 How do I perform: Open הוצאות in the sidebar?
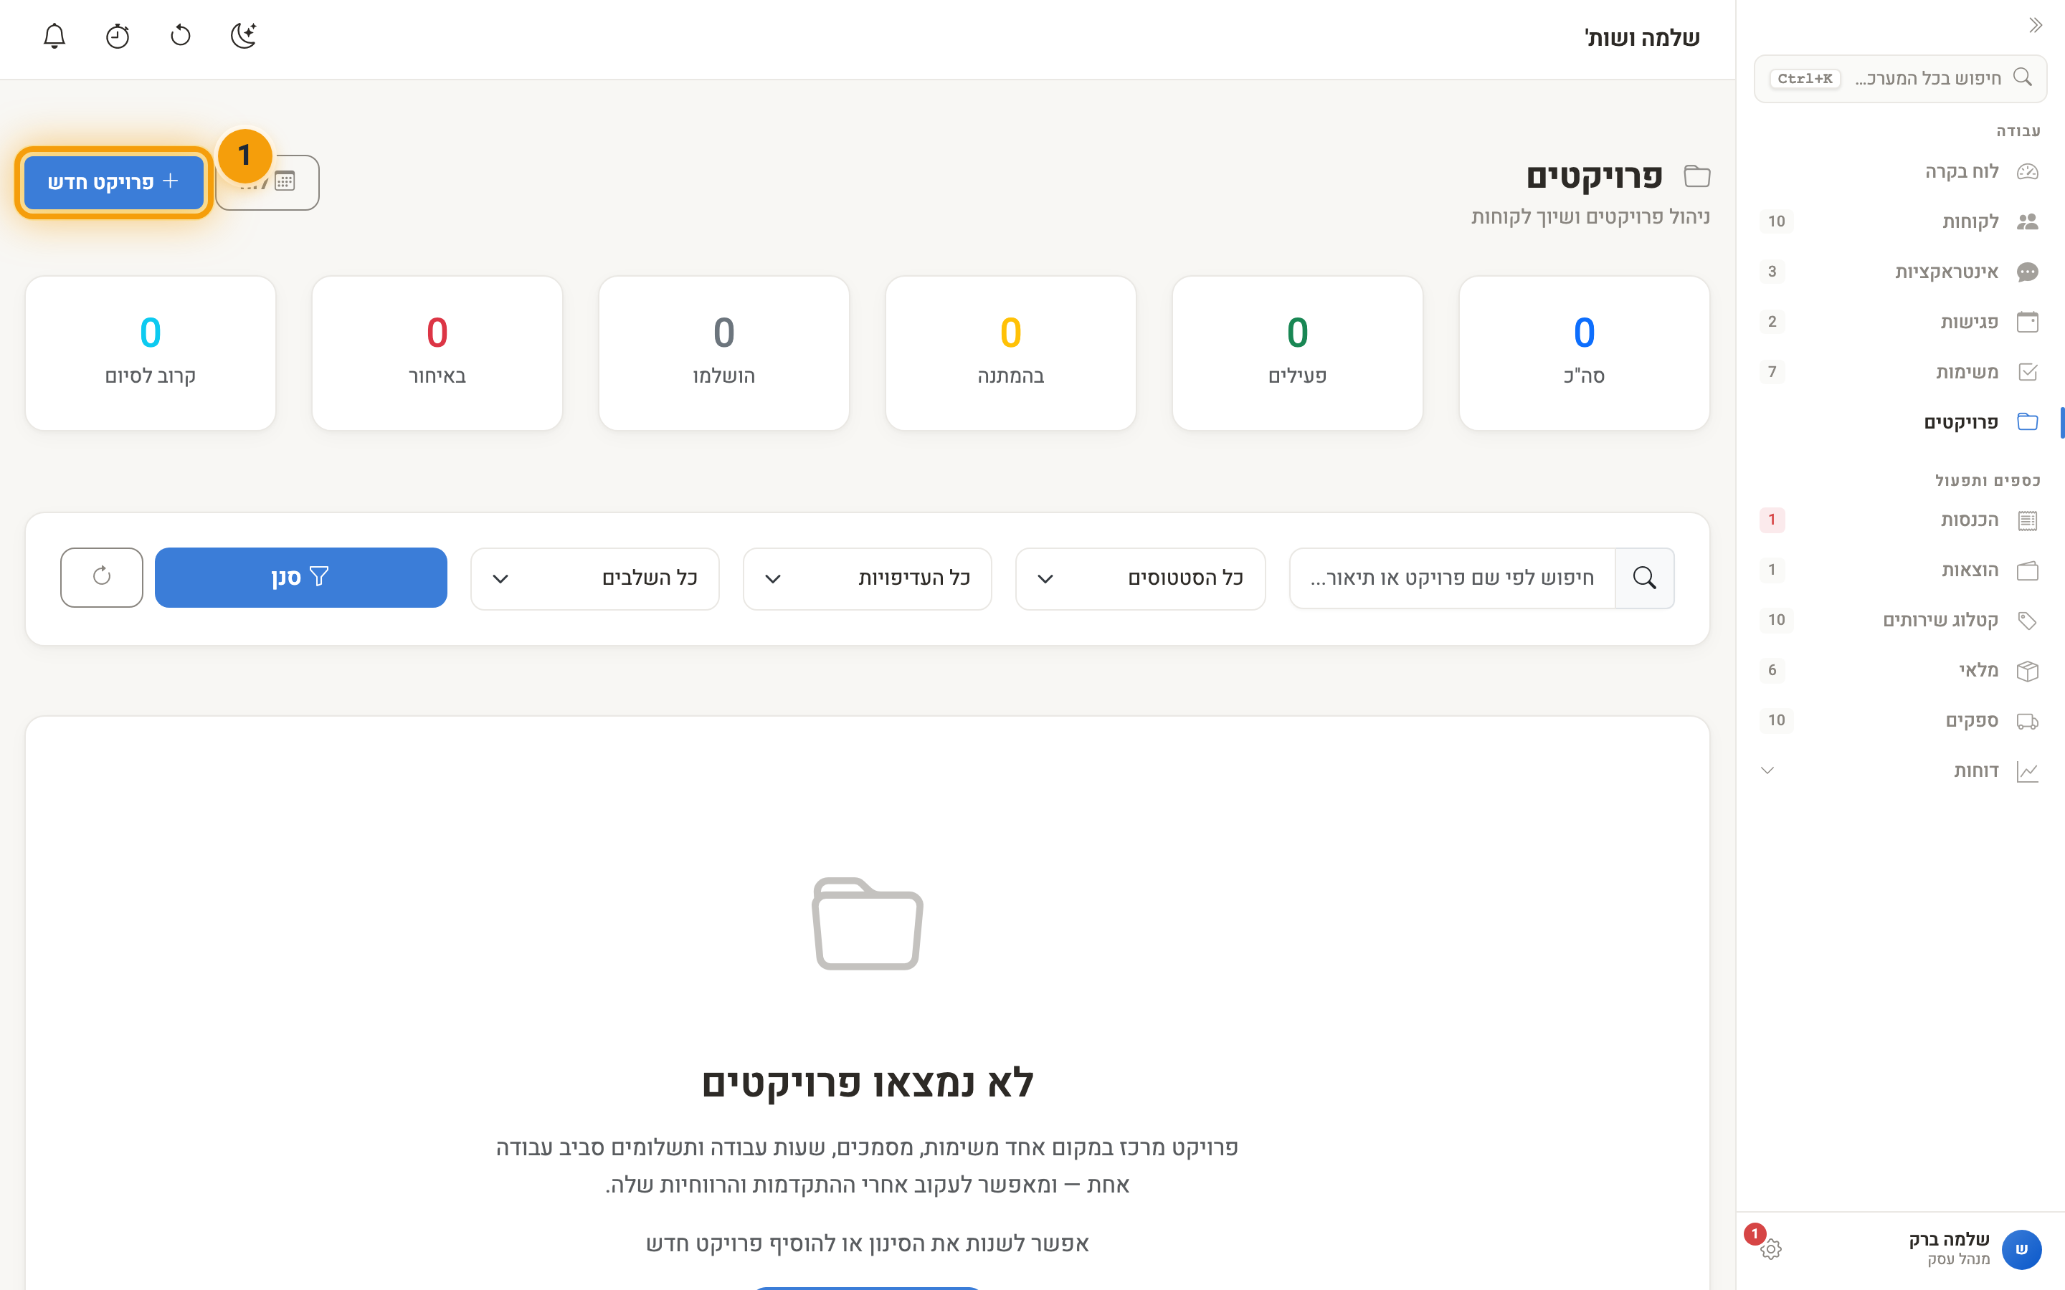1900,570
